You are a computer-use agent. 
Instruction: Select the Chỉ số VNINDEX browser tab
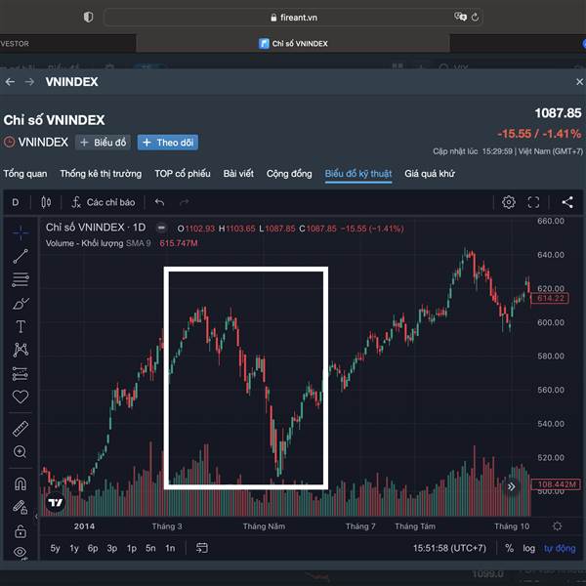[x=293, y=44]
